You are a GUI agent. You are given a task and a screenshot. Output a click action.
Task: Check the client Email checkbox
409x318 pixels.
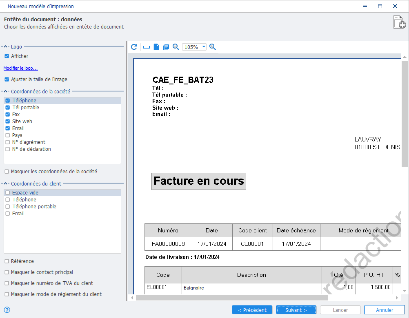[8, 214]
